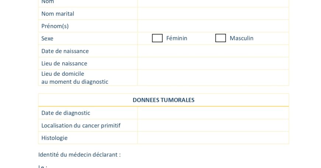Click the Identité du médecin déclarant text
This screenshot has width=321, height=168.
pyautogui.click(x=79, y=155)
